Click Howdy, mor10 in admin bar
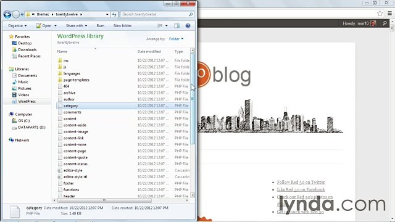 [x=355, y=23]
